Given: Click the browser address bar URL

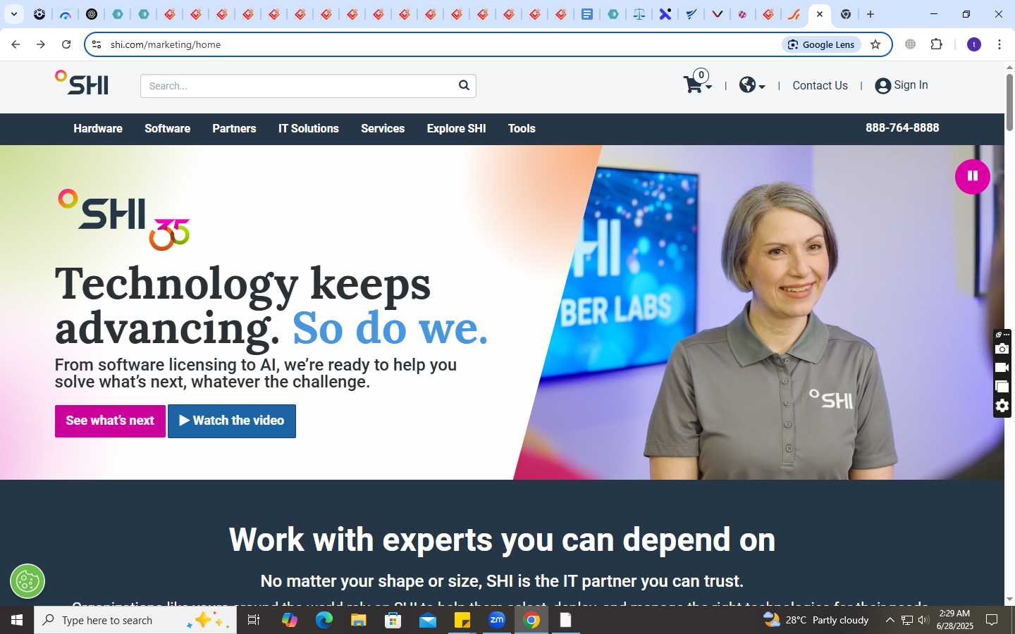Looking at the screenshot, I should (x=166, y=44).
